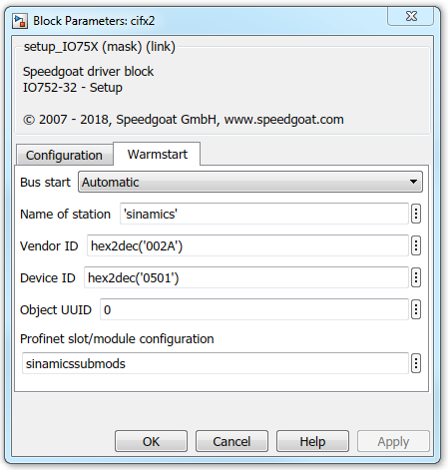Click the Object UUID input field

254,309
